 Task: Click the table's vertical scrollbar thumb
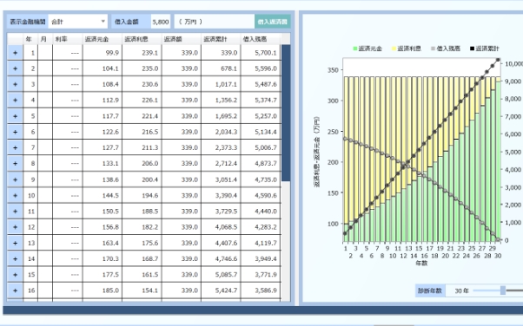[x=286, y=114]
